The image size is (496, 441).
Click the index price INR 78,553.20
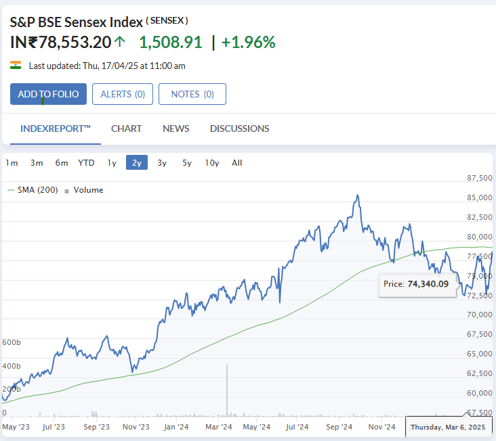(x=61, y=43)
